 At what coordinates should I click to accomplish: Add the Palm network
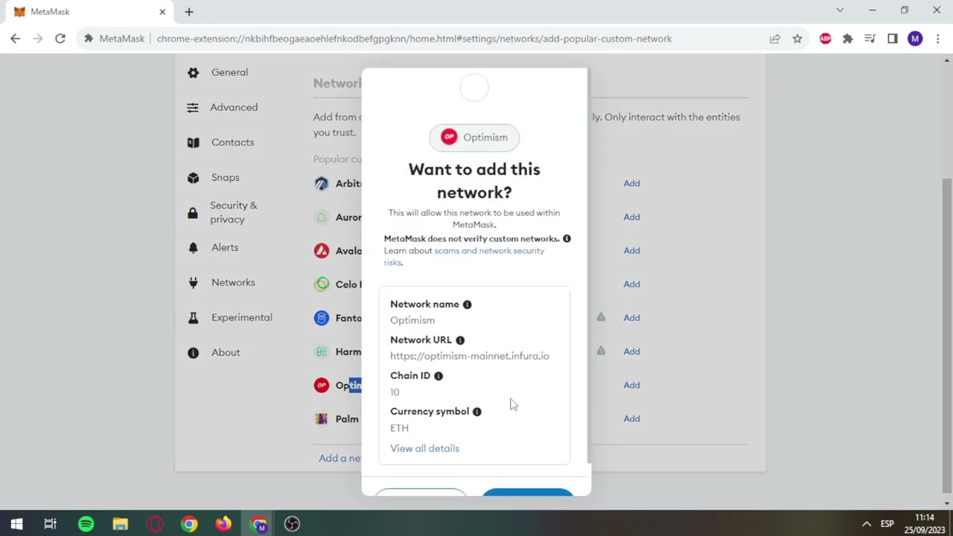631,418
